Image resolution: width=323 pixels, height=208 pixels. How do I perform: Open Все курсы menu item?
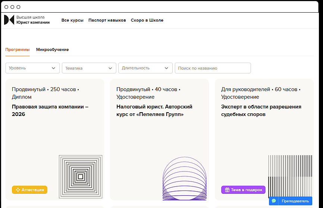[72, 20]
